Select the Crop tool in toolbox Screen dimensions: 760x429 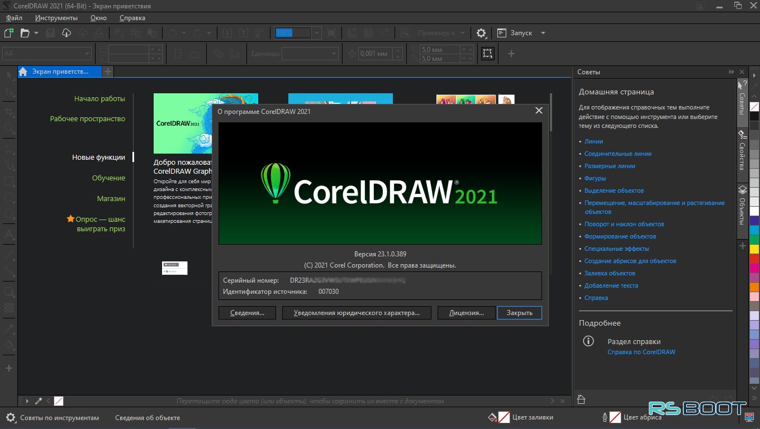[x=9, y=111]
